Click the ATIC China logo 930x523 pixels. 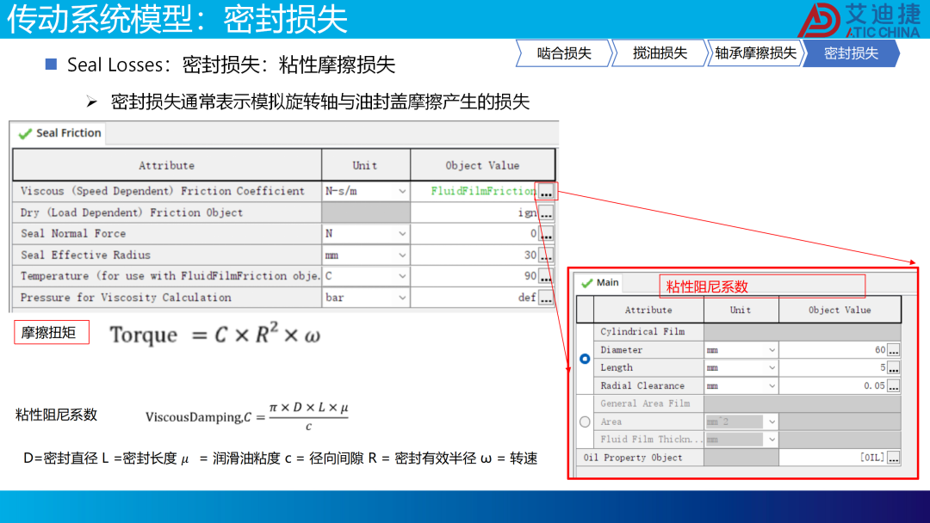click(x=859, y=20)
